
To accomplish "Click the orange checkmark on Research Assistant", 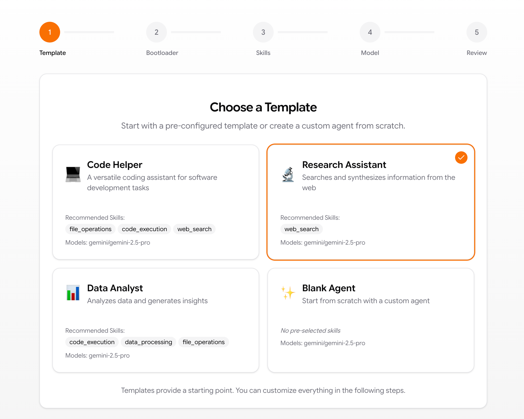I will pyautogui.click(x=461, y=158).
